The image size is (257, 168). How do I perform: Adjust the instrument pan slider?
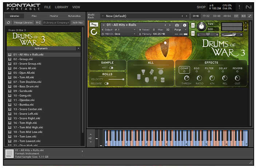pos(208,34)
